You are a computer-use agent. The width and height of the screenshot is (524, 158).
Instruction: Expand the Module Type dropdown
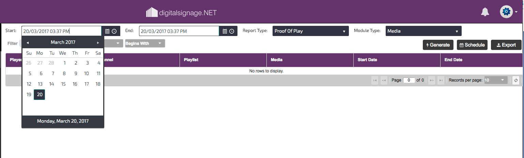click(x=423, y=31)
